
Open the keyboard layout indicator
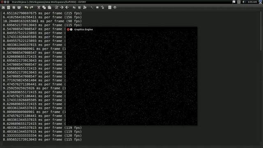tap(239, 2)
